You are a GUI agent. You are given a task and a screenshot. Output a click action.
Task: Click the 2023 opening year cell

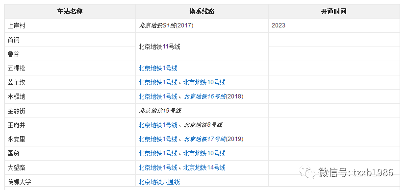point(334,25)
